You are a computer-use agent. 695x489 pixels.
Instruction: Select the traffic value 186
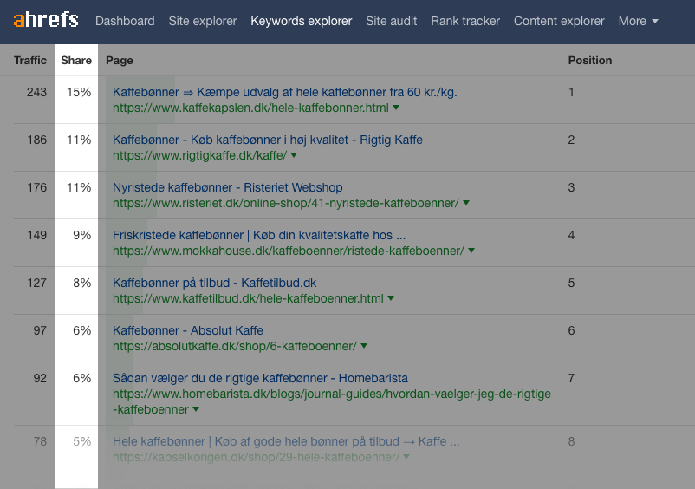[x=36, y=140]
